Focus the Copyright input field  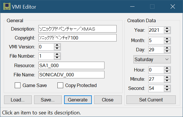[77, 38]
